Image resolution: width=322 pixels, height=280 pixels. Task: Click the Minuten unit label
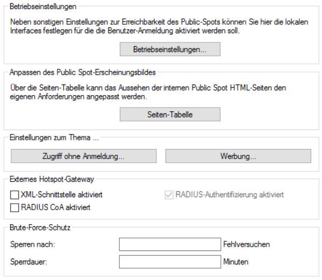(x=236, y=262)
